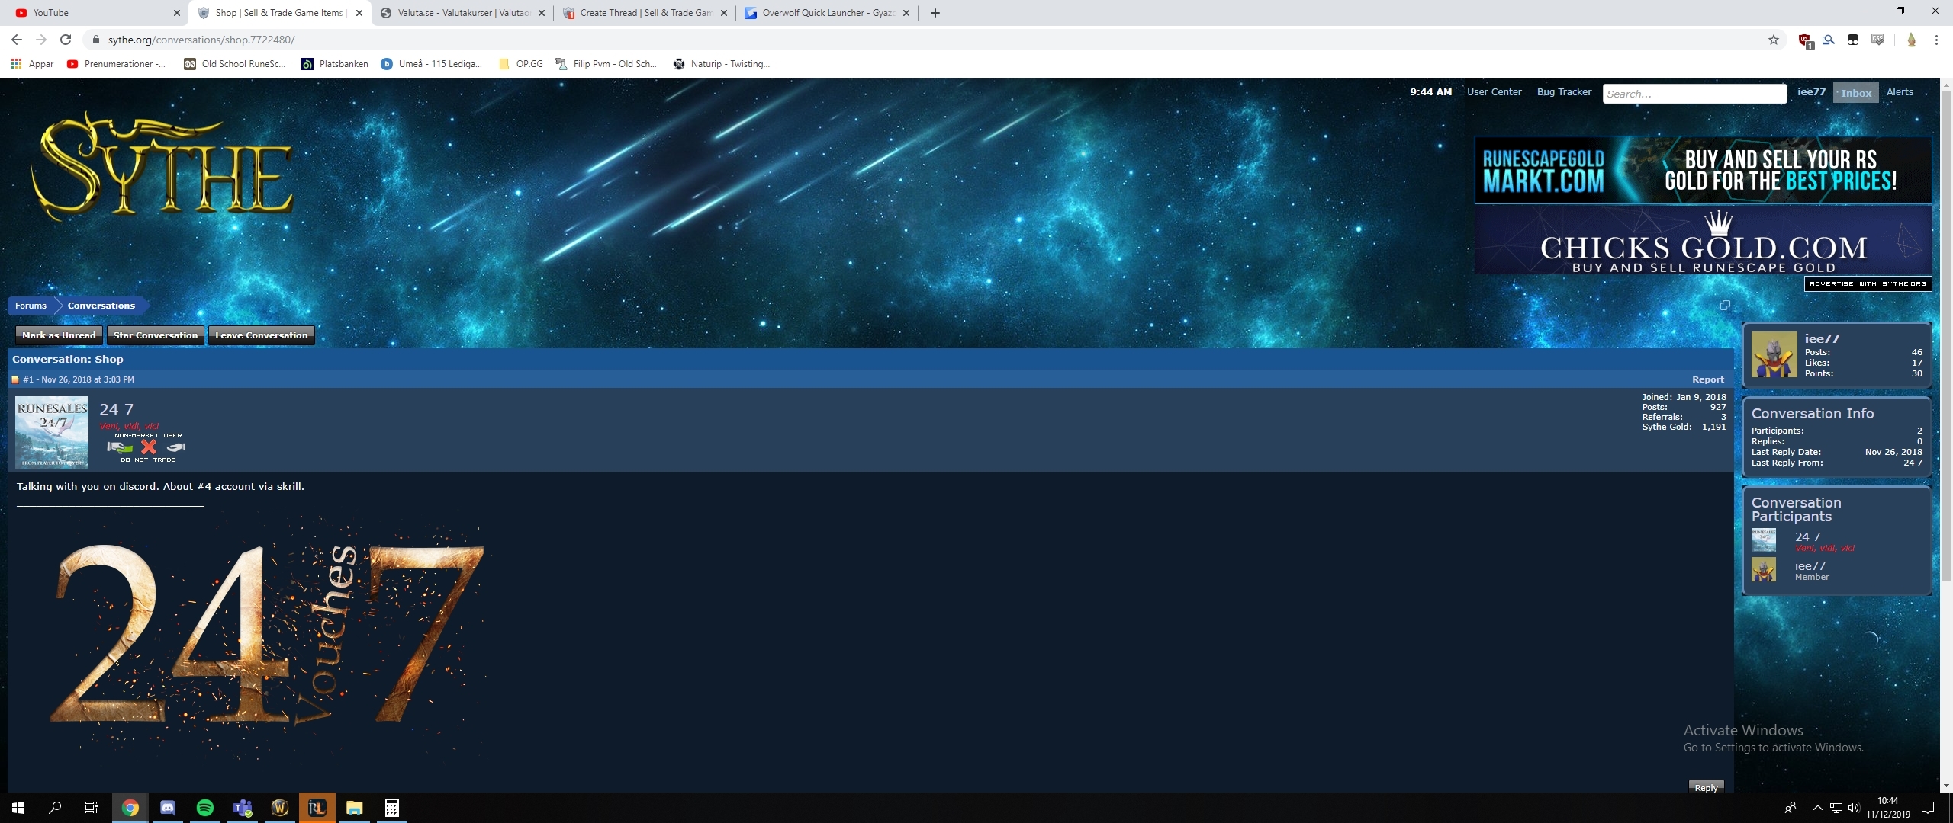Open the Appar apps shortcut
Viewport: 1953px width, 823px height.
(x=33, y=64)
